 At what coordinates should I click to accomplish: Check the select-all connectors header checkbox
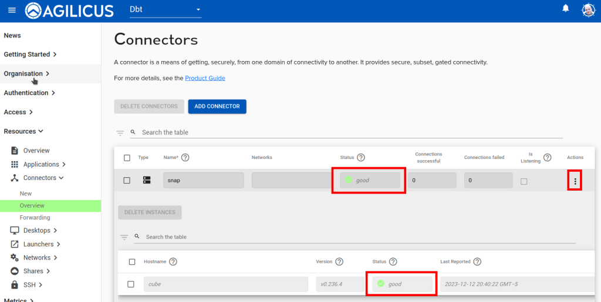point(127,158)
